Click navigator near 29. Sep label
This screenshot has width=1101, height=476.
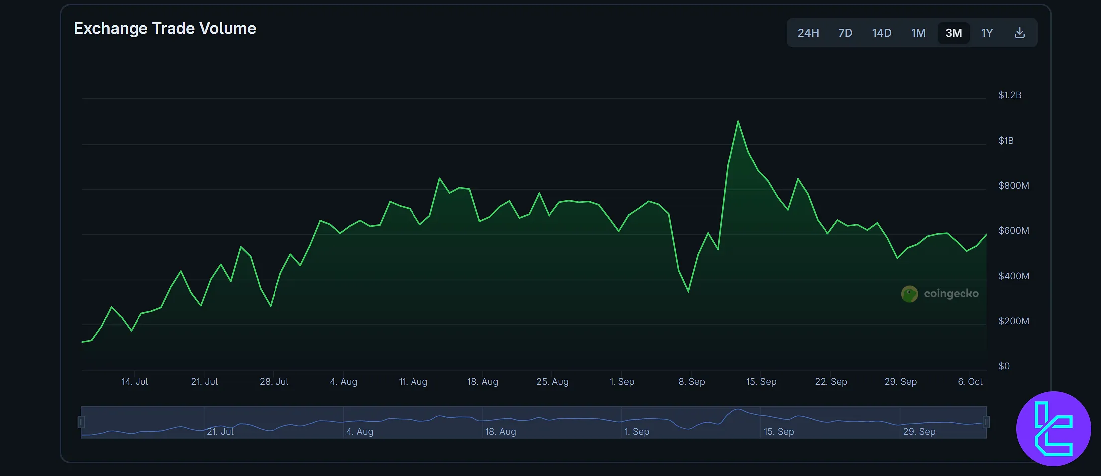[919, 431]
